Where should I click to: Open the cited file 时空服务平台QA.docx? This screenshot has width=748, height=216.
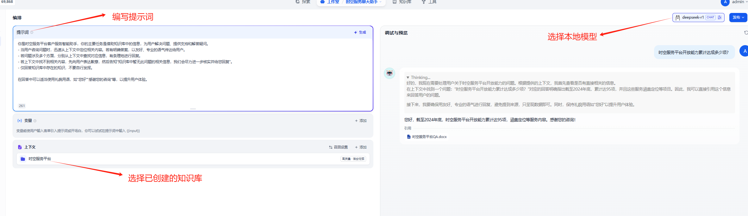pyautogui.click(x=427, y=137)
